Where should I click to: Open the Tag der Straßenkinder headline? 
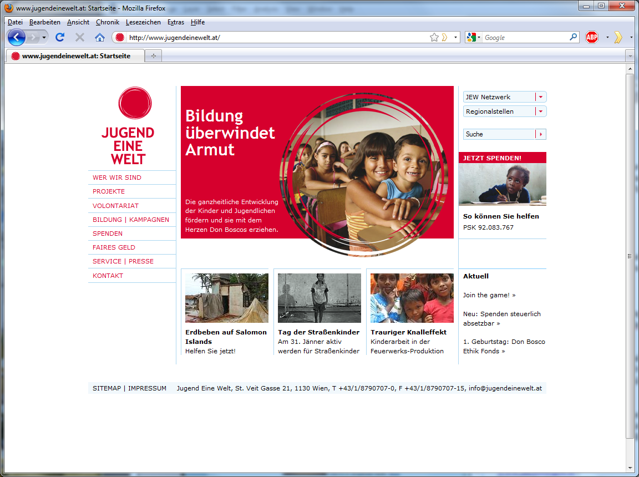click(319, 332)
